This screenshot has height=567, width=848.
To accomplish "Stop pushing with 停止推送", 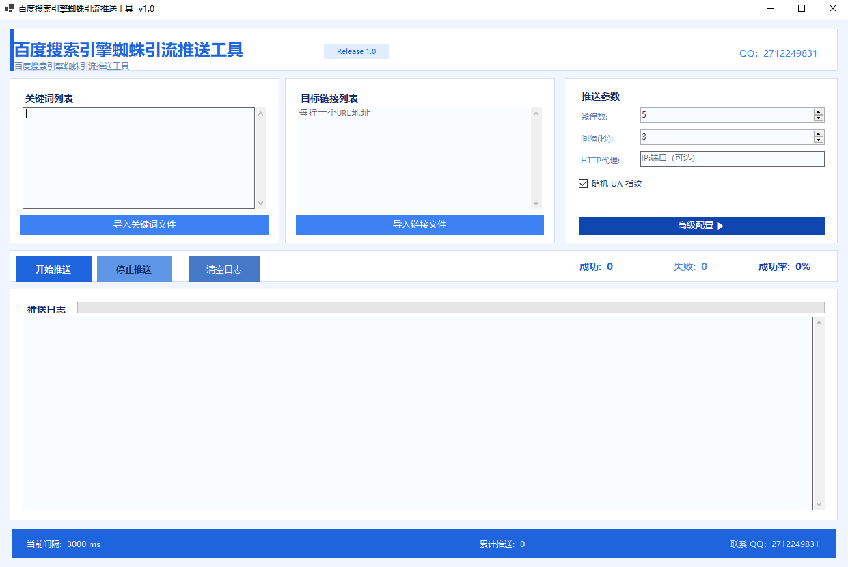I will [x=134, y=269].
